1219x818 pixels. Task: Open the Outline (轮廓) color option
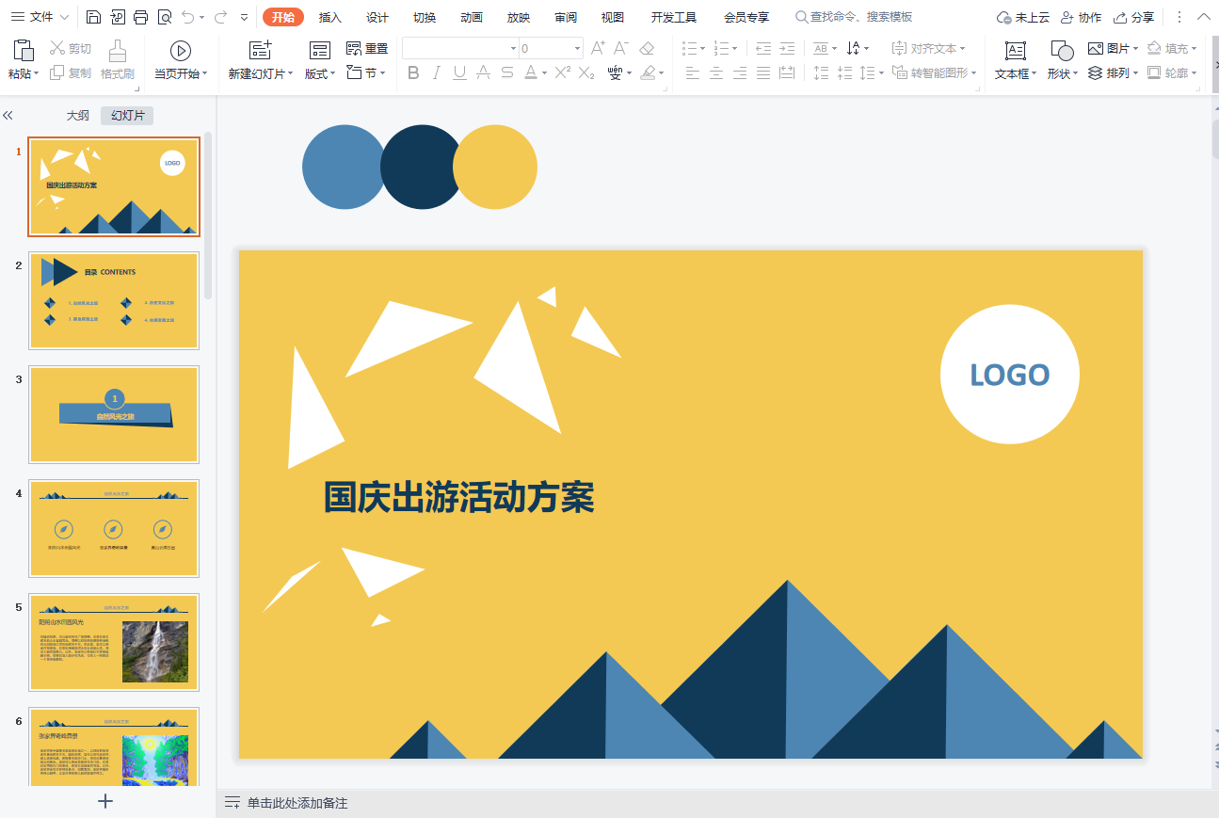[1173, 72]
